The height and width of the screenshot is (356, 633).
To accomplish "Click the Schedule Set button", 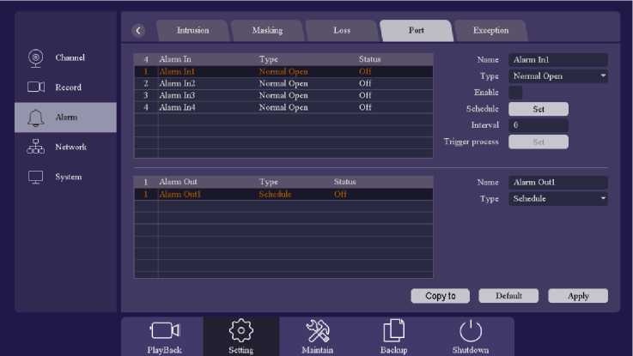I will tap(539, 109).
